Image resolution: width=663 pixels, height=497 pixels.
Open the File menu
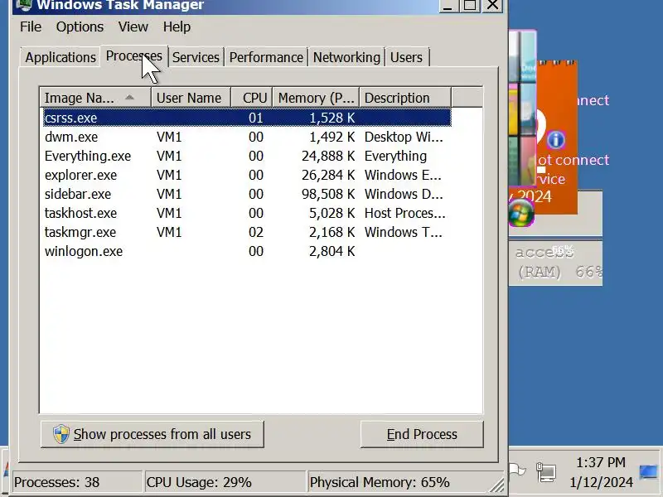(31, 27)
